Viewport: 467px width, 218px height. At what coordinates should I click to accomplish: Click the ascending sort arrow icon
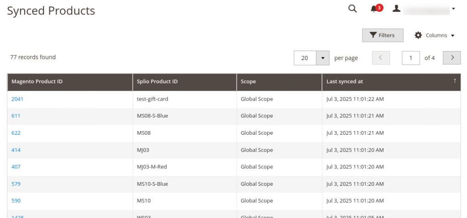pyautogui.click(x=454, y=81)
